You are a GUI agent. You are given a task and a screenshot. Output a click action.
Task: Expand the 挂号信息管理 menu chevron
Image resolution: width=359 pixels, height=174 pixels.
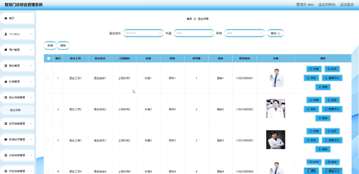point(31,124)
